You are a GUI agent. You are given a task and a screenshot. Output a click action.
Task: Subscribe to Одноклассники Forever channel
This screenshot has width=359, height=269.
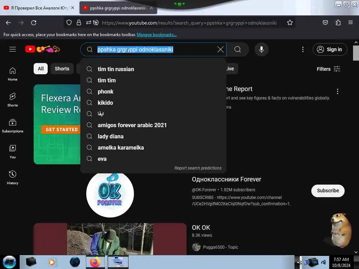[x=328, y=191]
